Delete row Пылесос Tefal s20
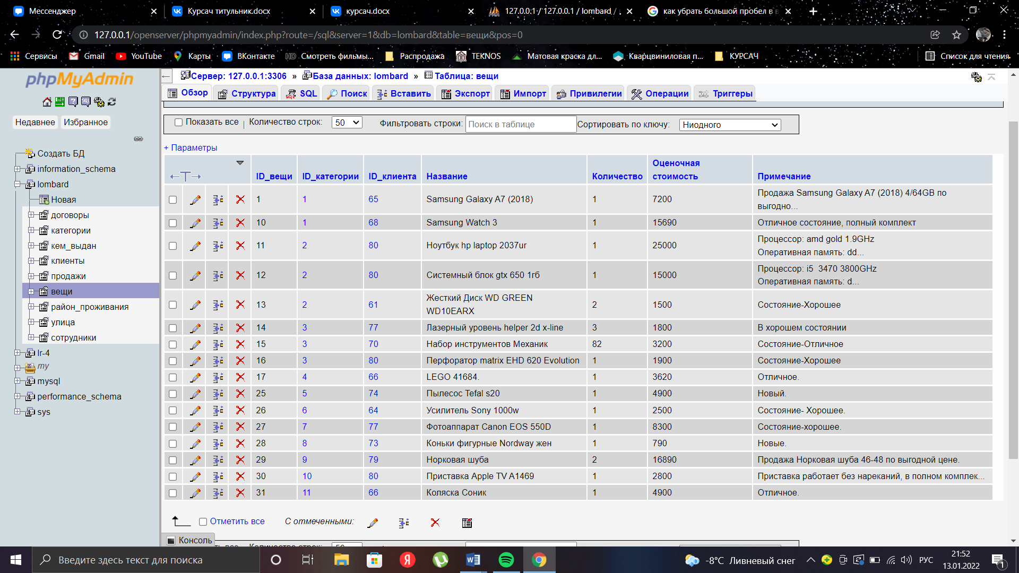The width and height of the screenshot is (1019, 573). point(240,394)
